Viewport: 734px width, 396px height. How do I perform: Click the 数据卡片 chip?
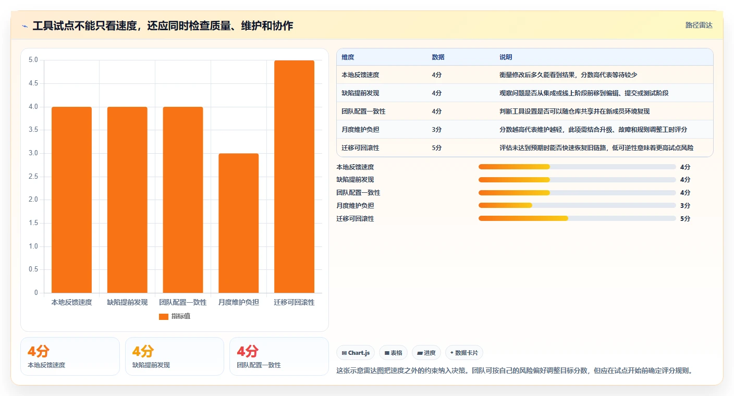[x=464, y=353]
